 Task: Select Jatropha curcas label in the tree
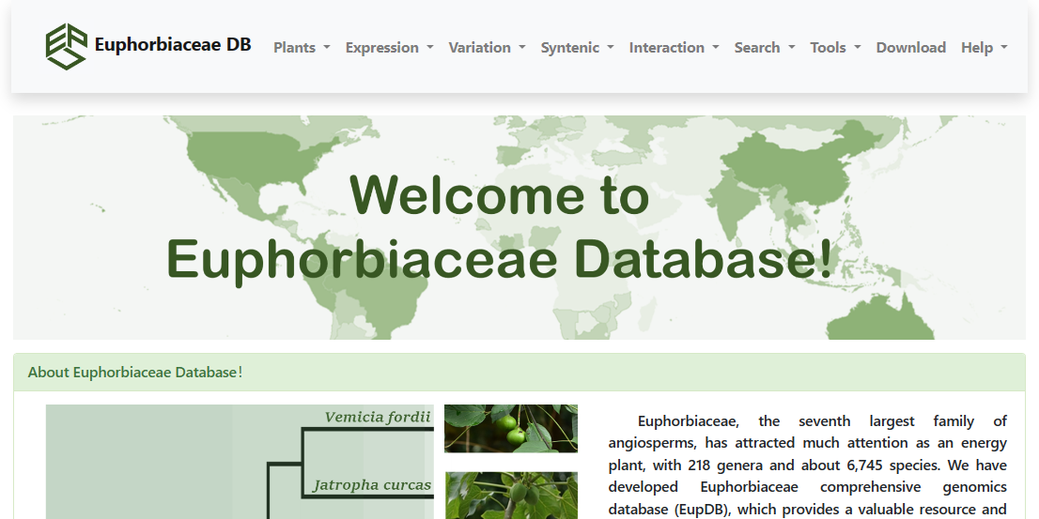click(371, 485)
